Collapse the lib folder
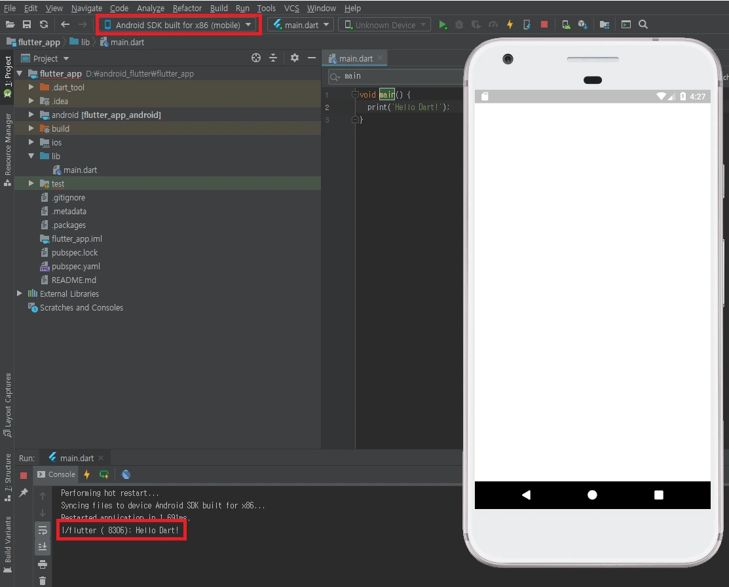729x587 pixels. pyautogui.click(x=31, y=156)
